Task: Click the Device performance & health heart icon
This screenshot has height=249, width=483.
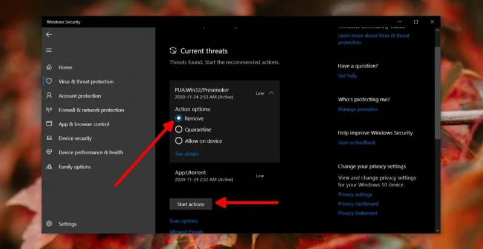Action: coord(49,152)
